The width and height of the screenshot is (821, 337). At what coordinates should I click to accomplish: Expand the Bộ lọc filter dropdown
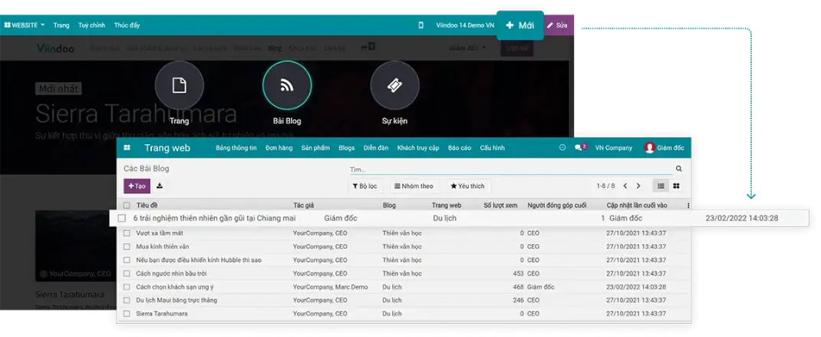coord(364,186)
